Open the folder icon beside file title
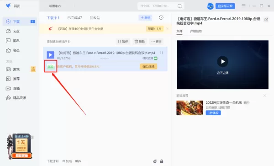 click(x=266, y=19)
